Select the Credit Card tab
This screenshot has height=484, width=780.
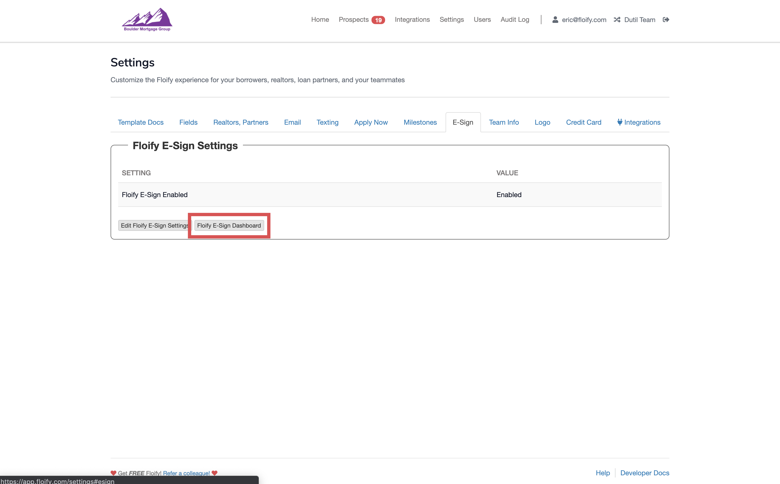583,122
